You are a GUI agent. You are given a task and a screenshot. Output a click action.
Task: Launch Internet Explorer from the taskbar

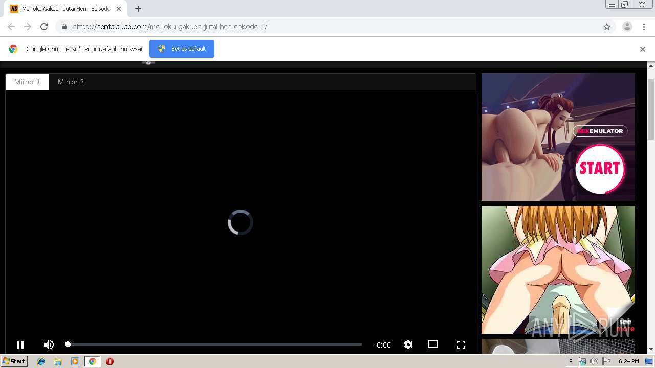coord(41,361)
